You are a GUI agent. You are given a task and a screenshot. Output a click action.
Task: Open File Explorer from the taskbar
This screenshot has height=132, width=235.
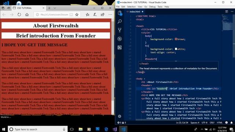point(80,129)
